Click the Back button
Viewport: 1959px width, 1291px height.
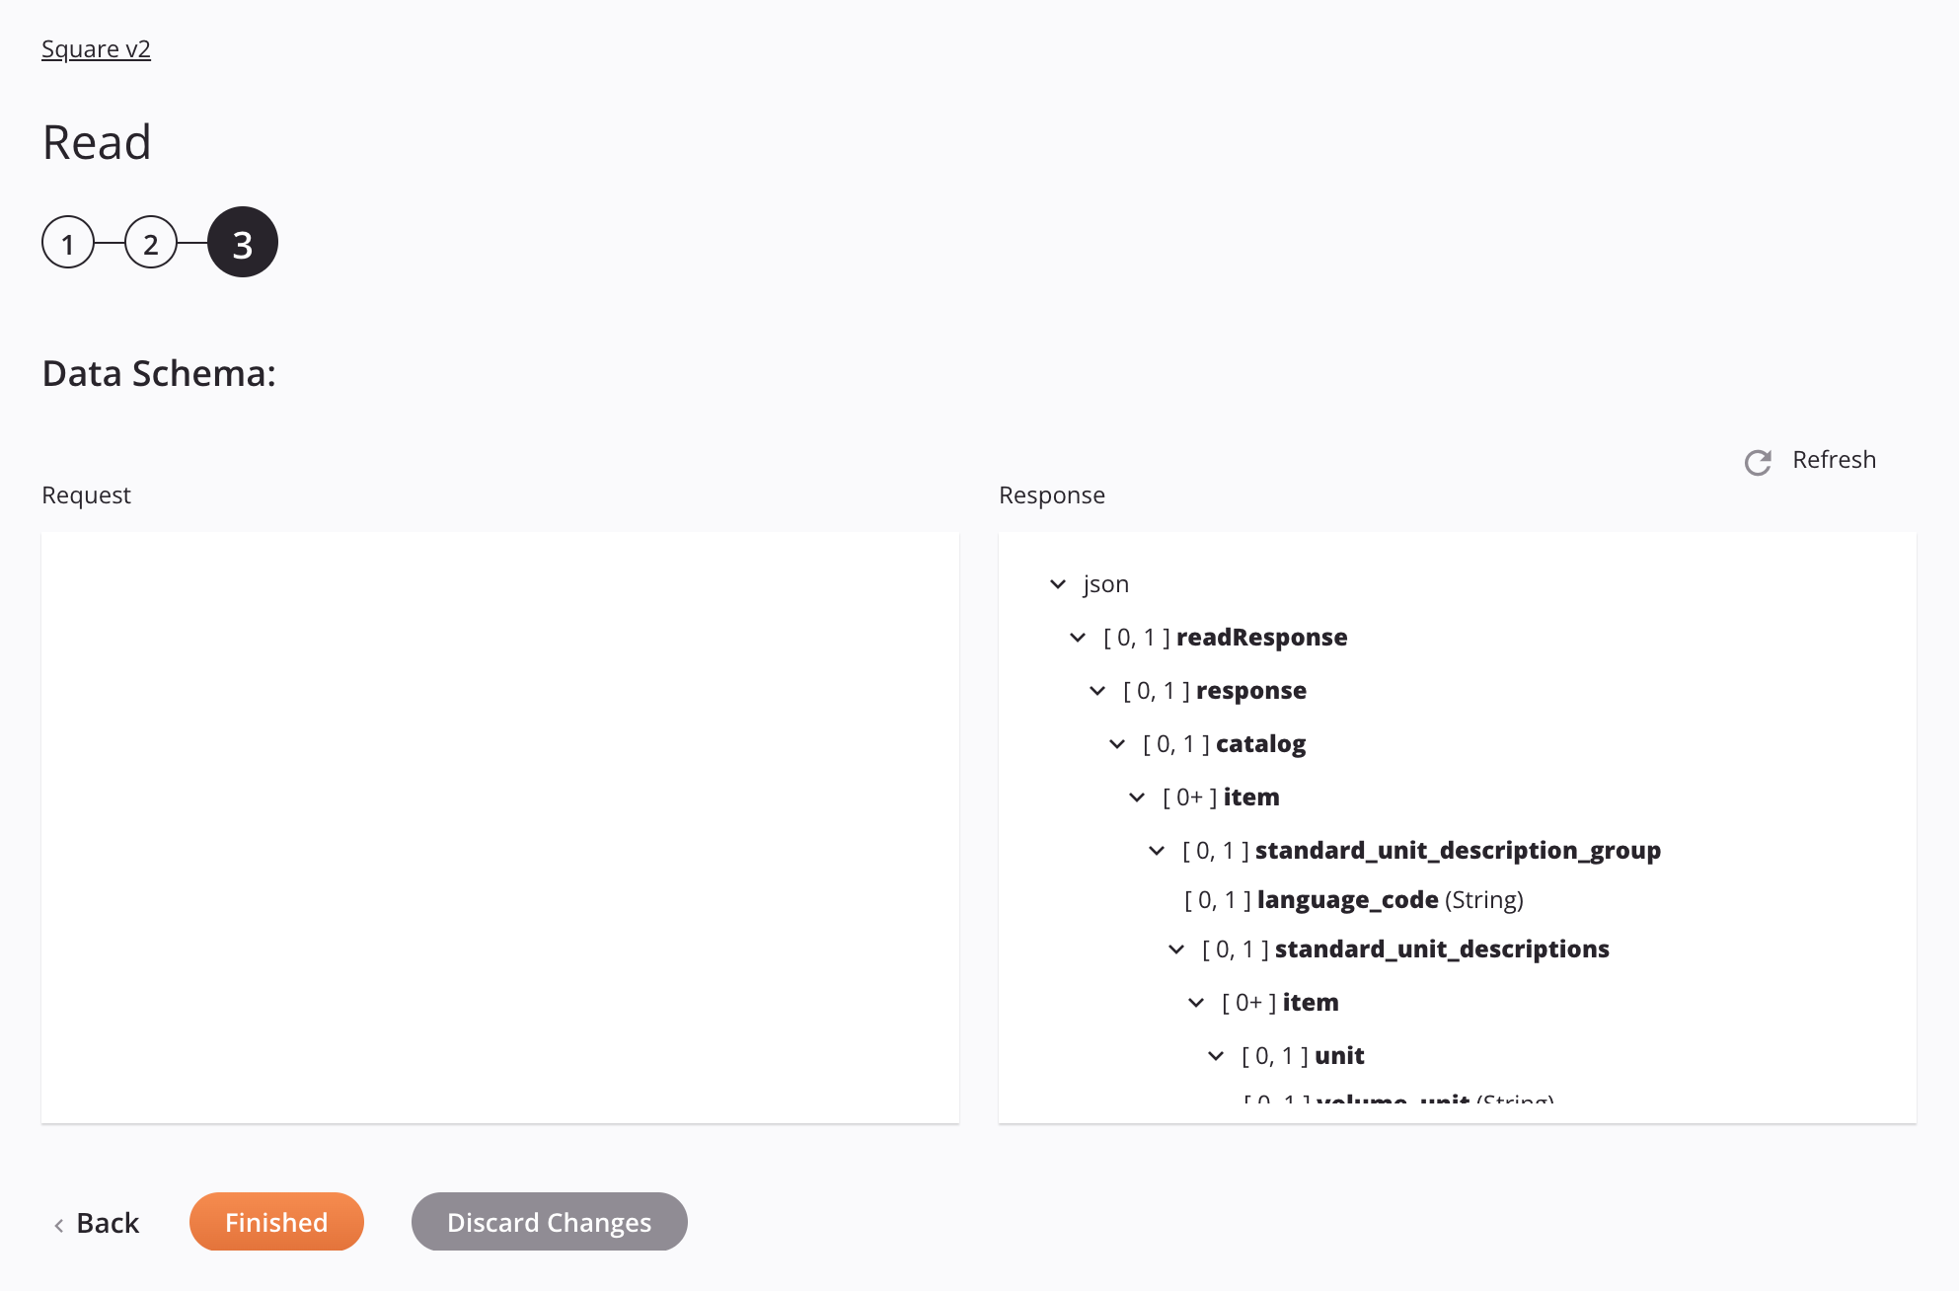point(95,1220)
